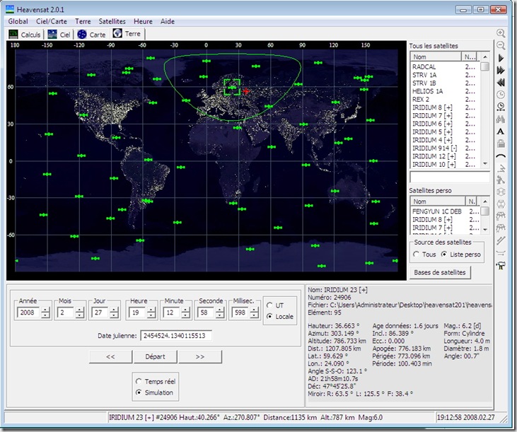
Task: Click the hammer-shaped icon at the toolbar bottom
Action: coord(501,265)
